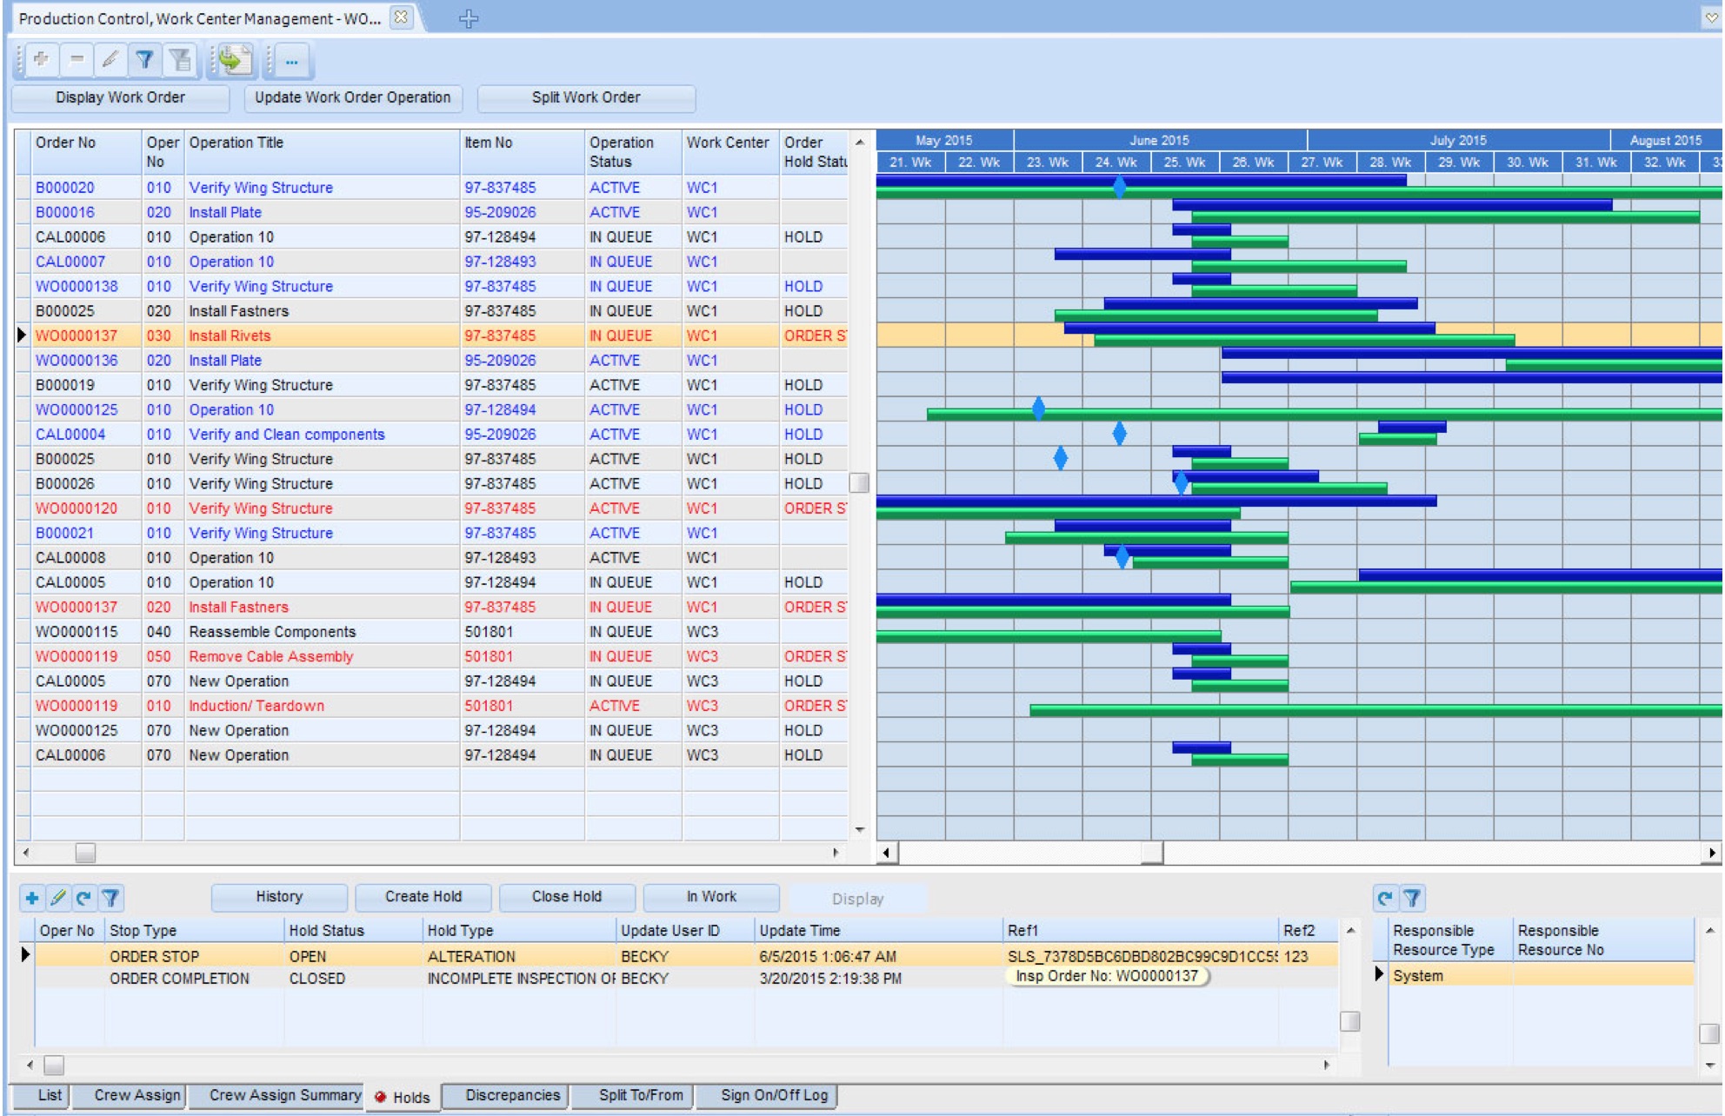Click work order grid scroll up arrow
The height and width of the screenshot is (1116, 1725).
(859, 142)
